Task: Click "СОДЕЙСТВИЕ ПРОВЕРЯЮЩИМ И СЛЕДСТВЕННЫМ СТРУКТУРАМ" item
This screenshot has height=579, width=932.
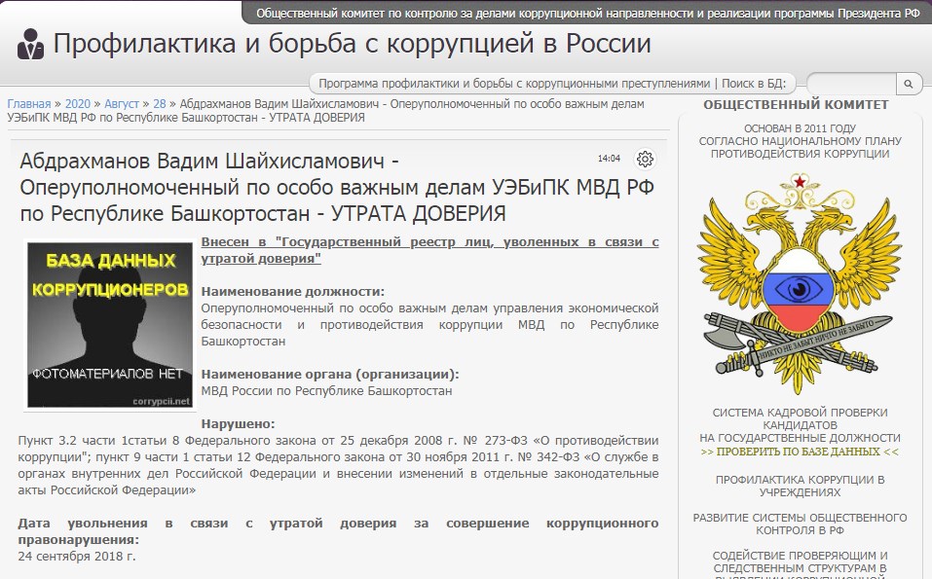Action: [x=800, y=562]
